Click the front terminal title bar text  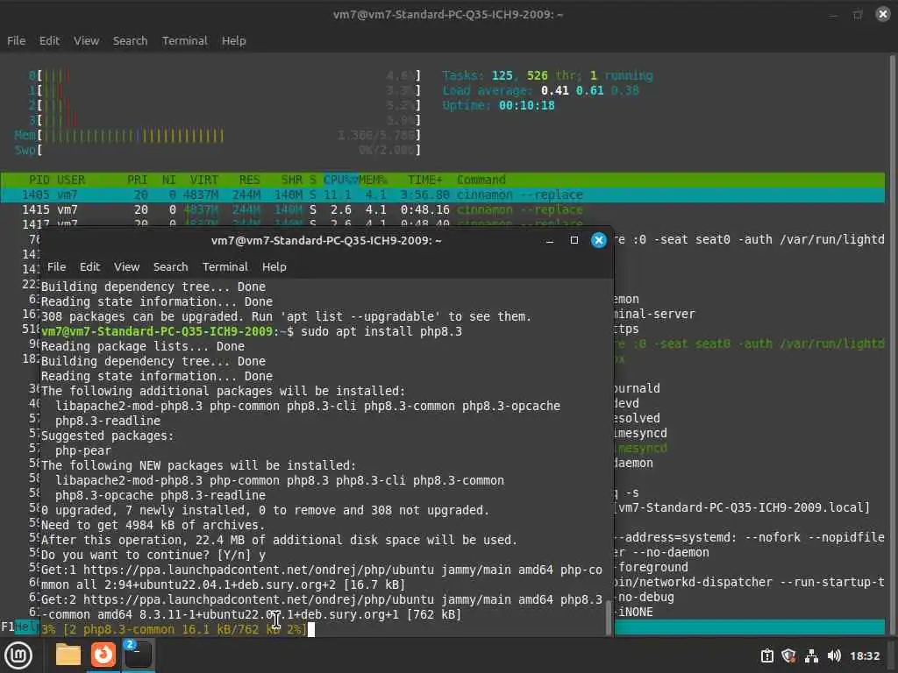[326, 240]
